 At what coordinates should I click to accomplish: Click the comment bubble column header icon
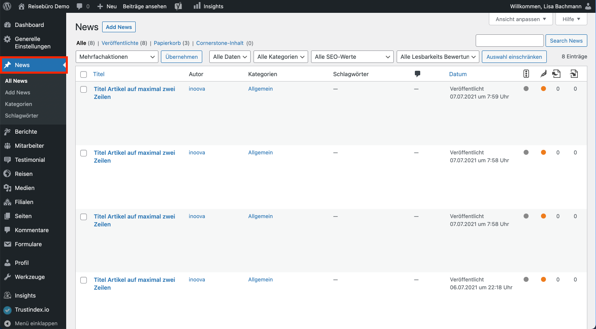(417, 74)
